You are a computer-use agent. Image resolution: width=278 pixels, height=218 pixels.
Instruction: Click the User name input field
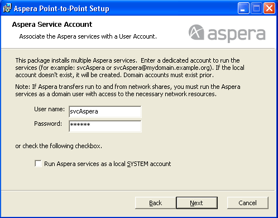(105, 112)
